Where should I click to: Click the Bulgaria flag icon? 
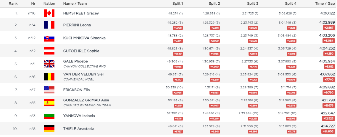pos(49,116)
